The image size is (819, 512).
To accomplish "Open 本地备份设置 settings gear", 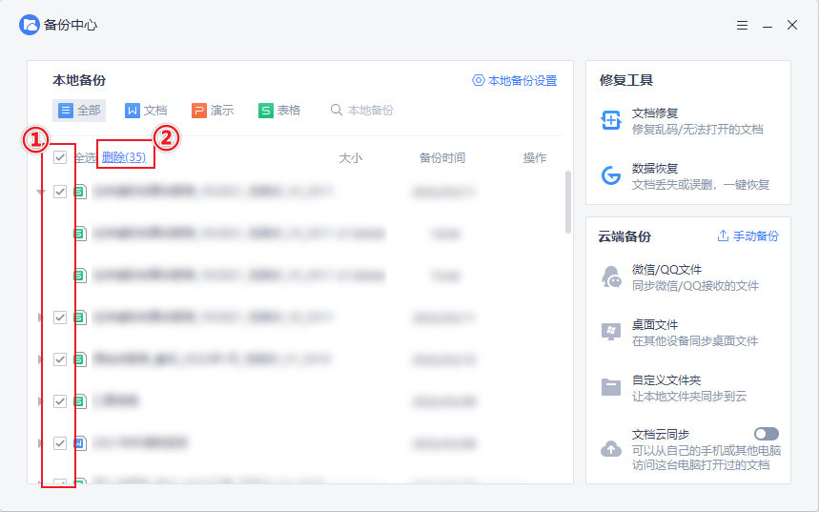I will point(479,81).
